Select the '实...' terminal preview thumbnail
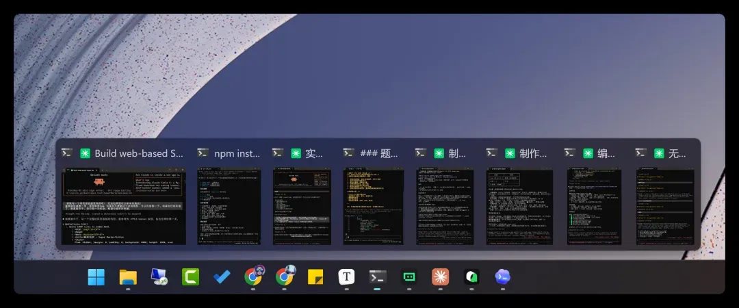 tap(302, 207)
